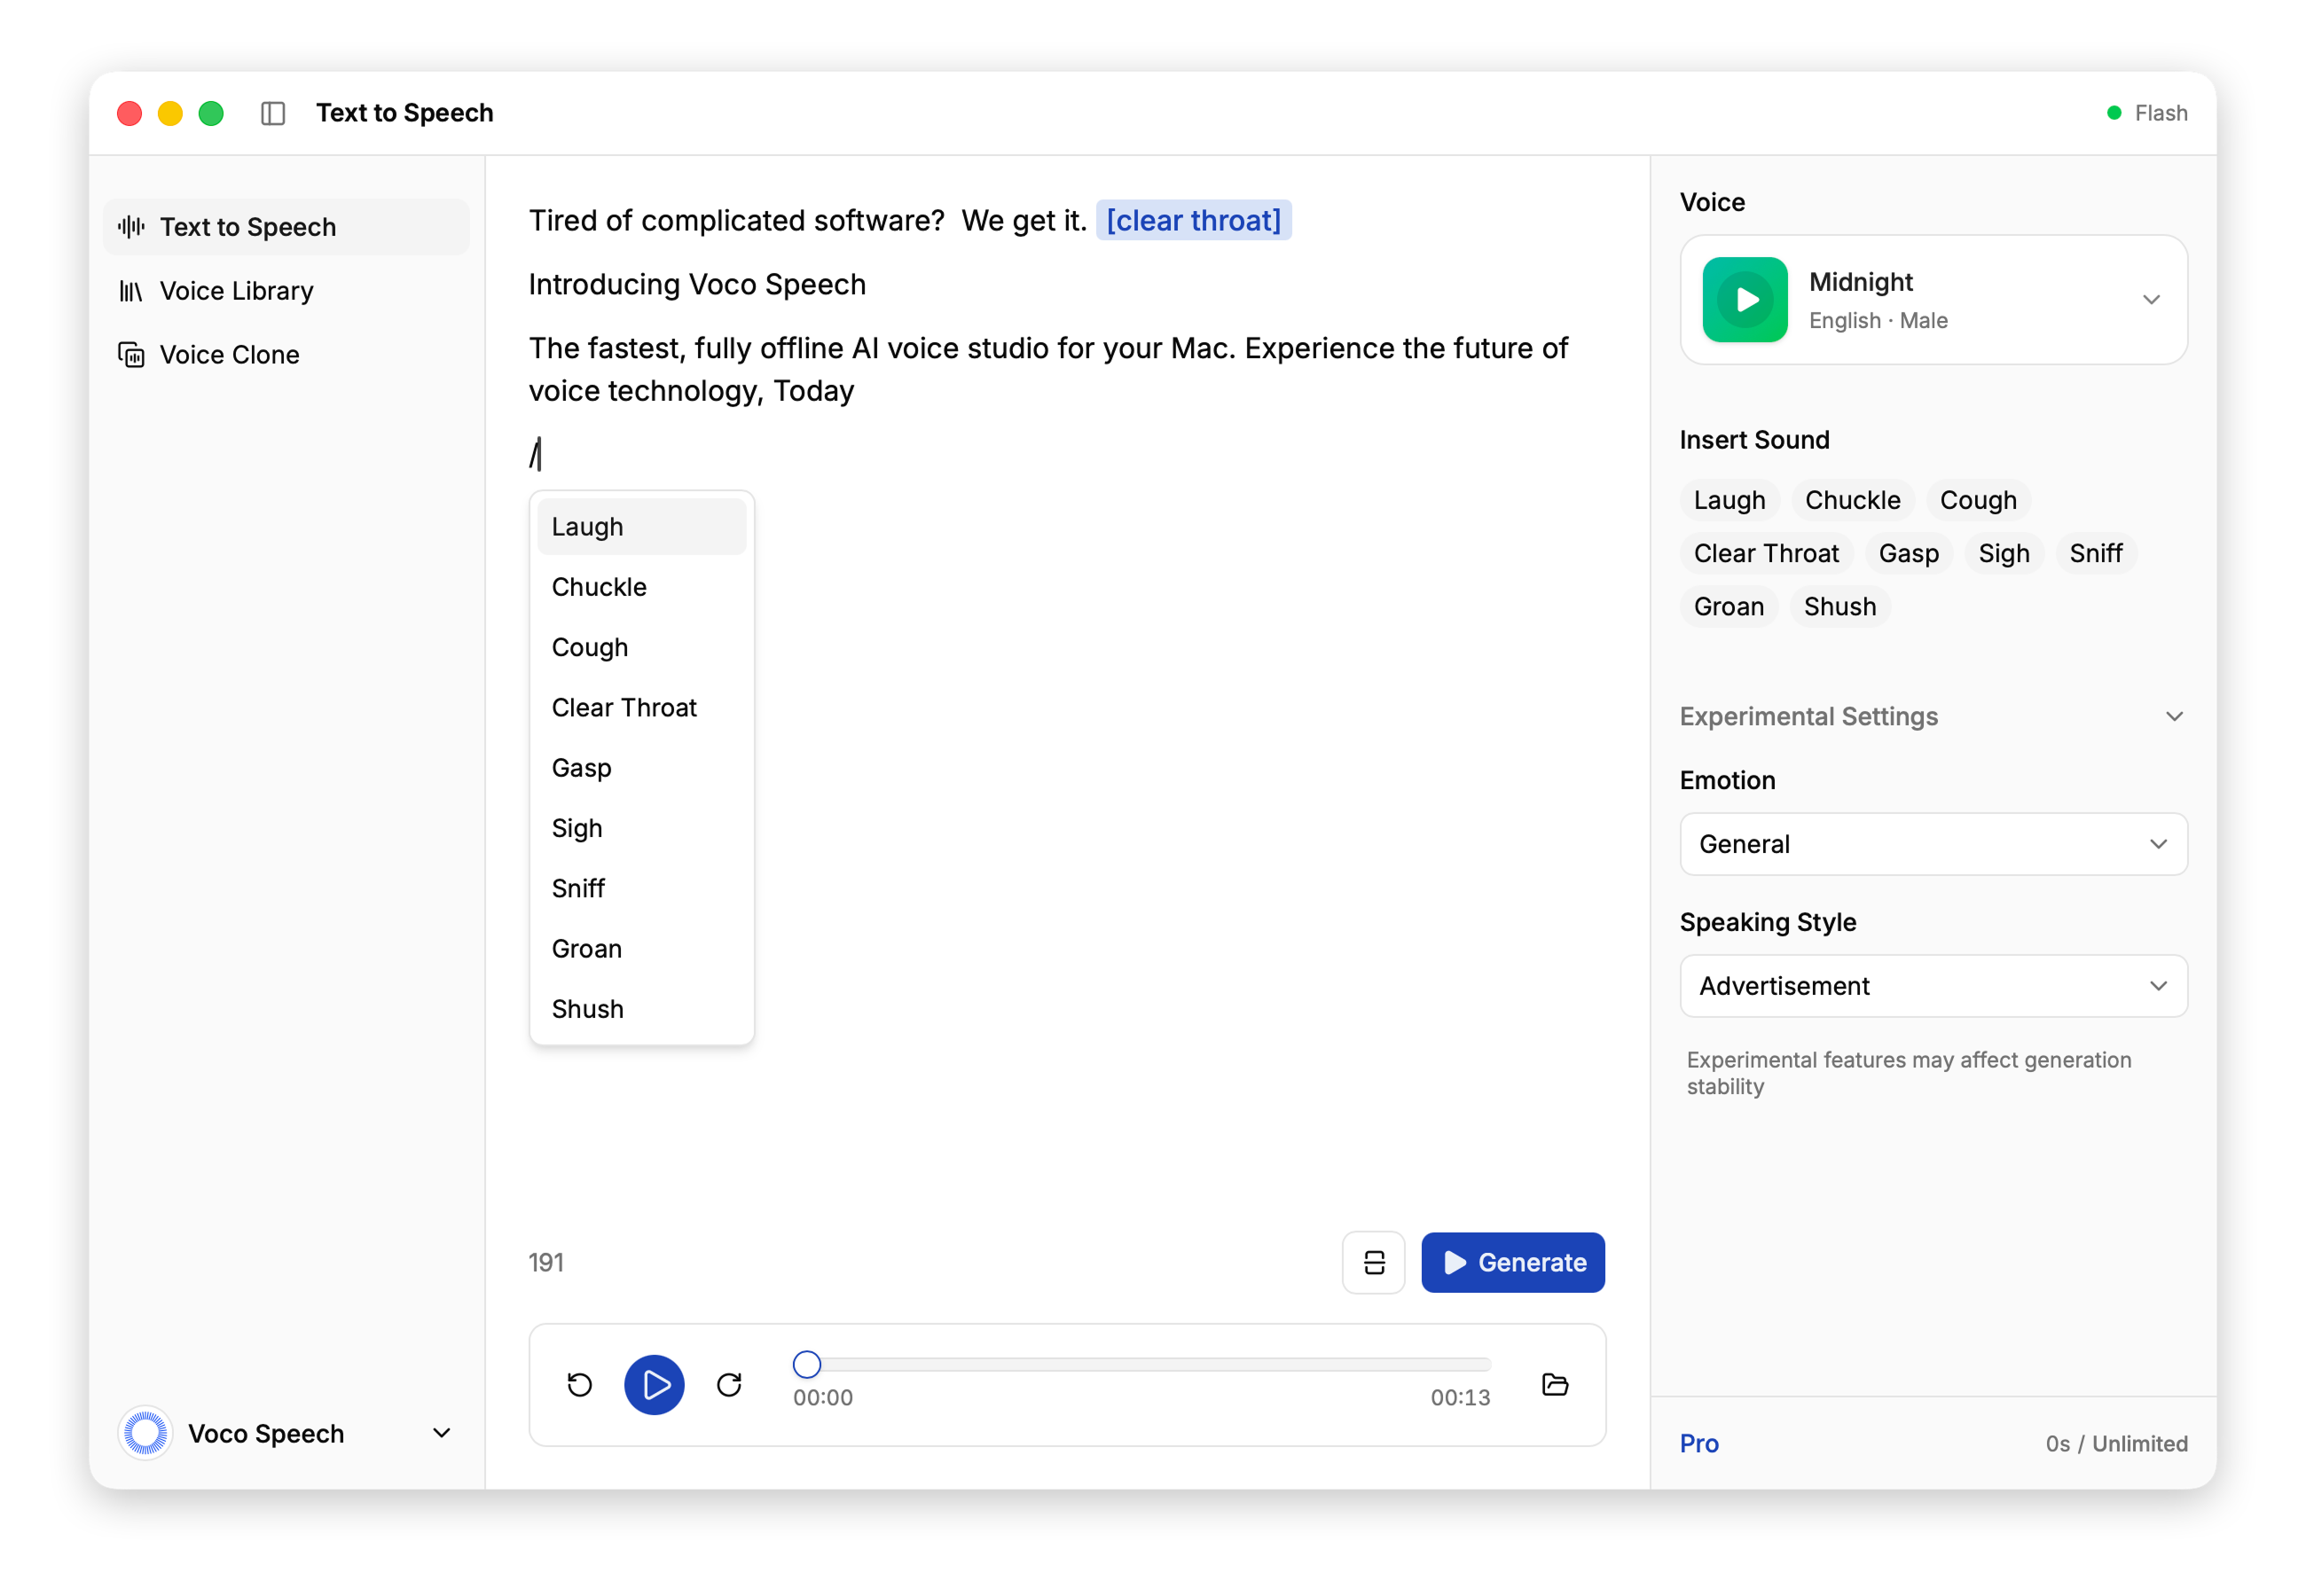Click the Voice Library icon
This screenshot has height=1596, width=2306.
[x=132, y=290]
